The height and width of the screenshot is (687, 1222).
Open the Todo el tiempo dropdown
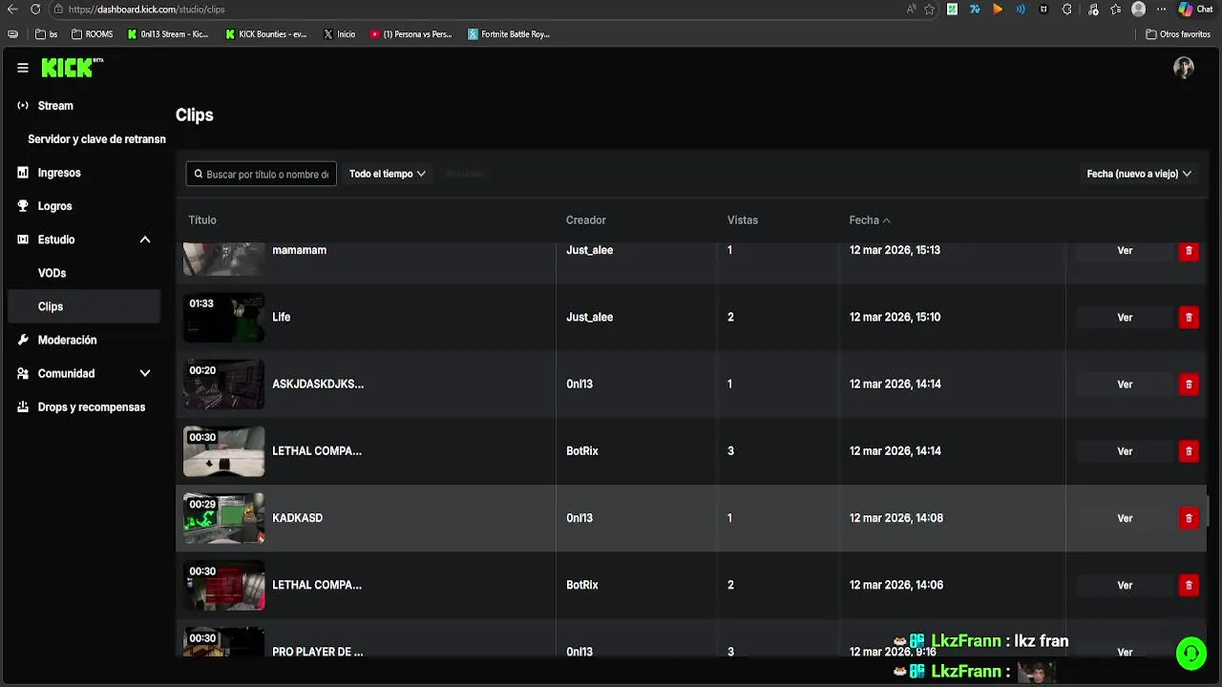387,174
